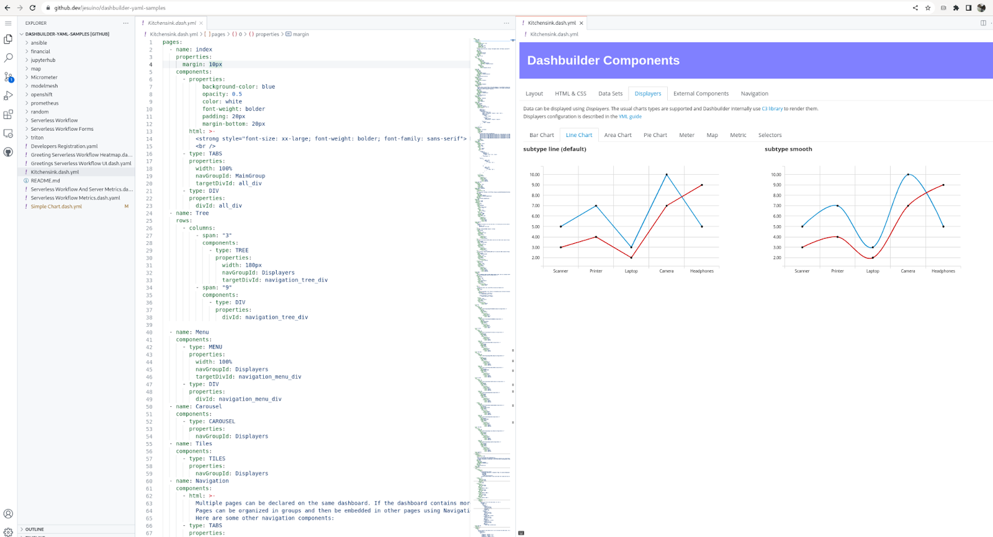Select the Bar Chart displayer tab
The image size is (993, 537).
(x=541, y=135)
